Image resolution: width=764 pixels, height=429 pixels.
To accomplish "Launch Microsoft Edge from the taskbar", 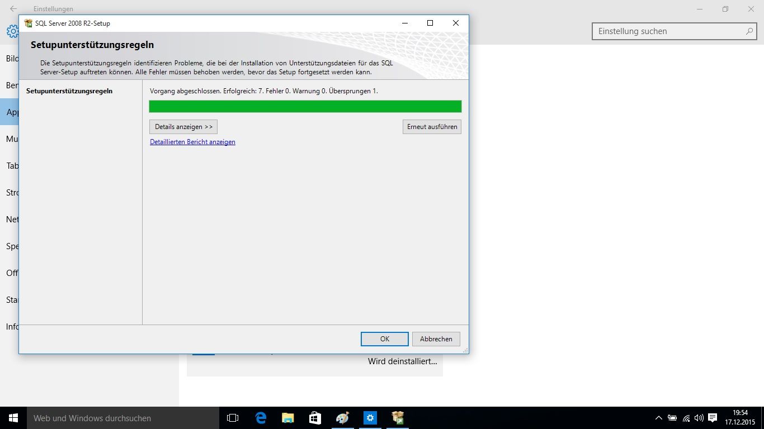I will pyautogui.click(x=261, y=418).
